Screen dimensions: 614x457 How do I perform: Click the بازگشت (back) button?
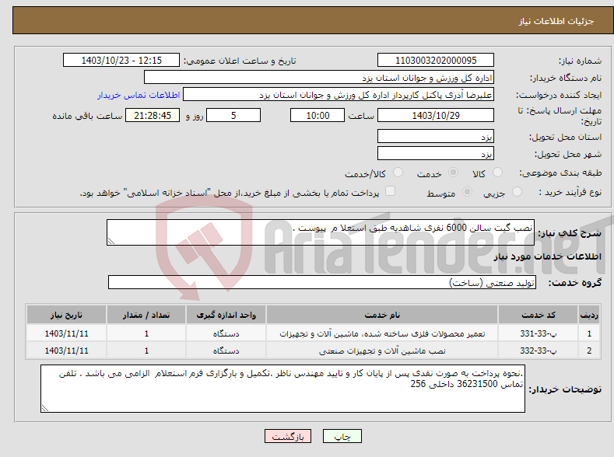pyautogui.click(x=288, y=436)
